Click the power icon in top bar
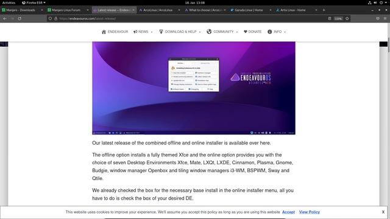Screen dimensions: 390x219 pos(381,2)
